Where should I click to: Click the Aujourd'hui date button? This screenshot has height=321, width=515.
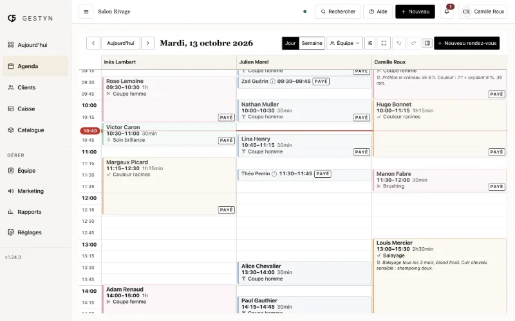(x=120, y=43)
